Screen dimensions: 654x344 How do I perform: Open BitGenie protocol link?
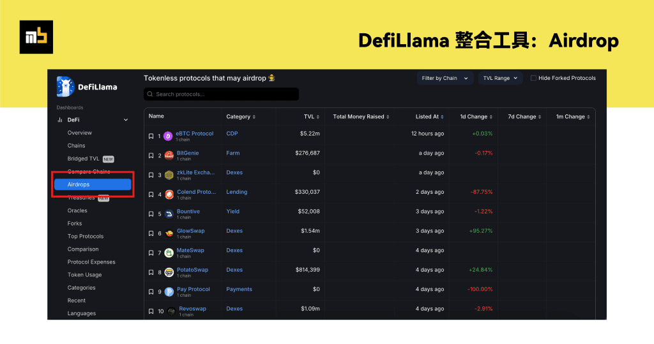pos(188,153)
